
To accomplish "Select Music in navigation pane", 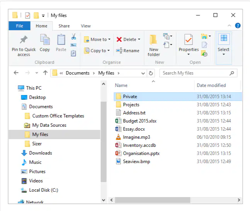I will click(x=31, y=162).
